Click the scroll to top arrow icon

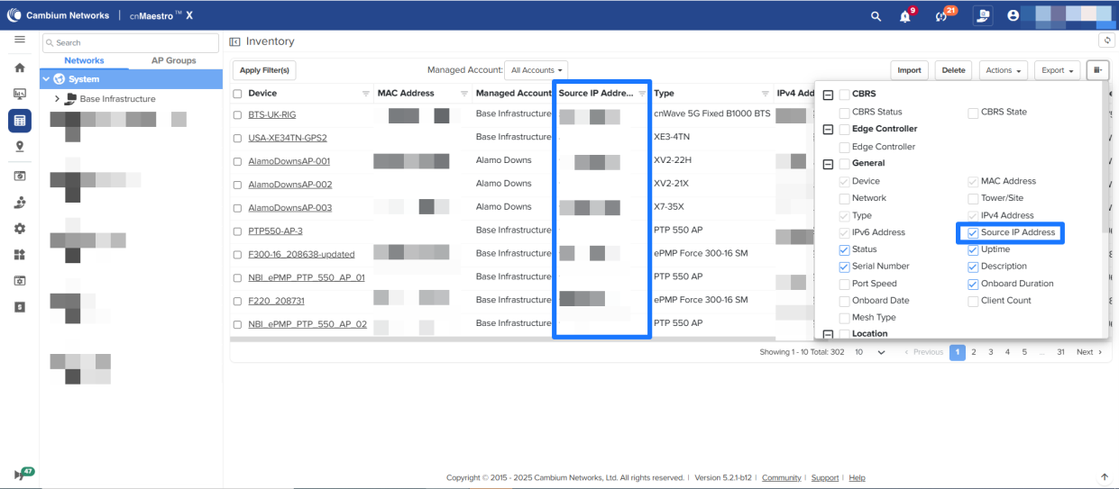point(1105,476)
